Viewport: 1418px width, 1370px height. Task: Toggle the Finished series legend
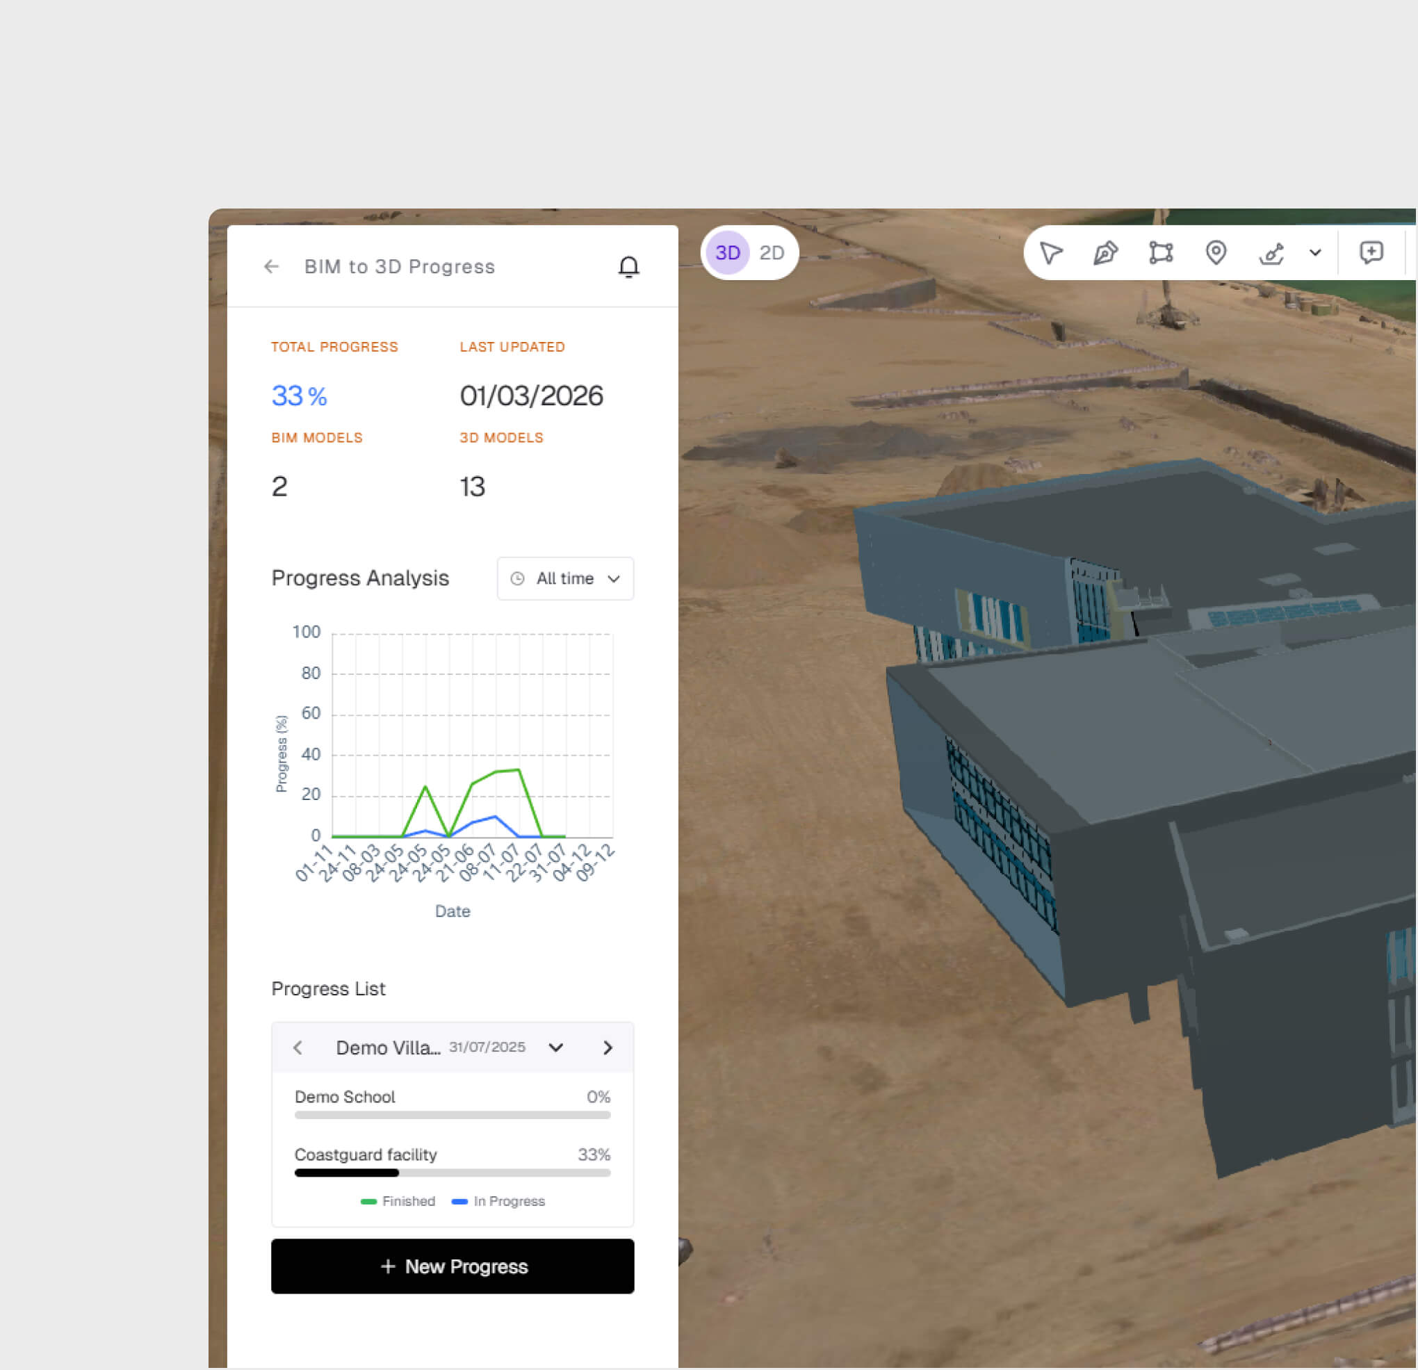click(x=398, y=1202)
